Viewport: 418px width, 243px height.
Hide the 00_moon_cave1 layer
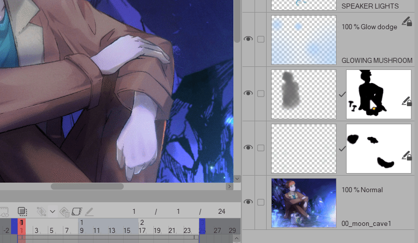point(248,202)
